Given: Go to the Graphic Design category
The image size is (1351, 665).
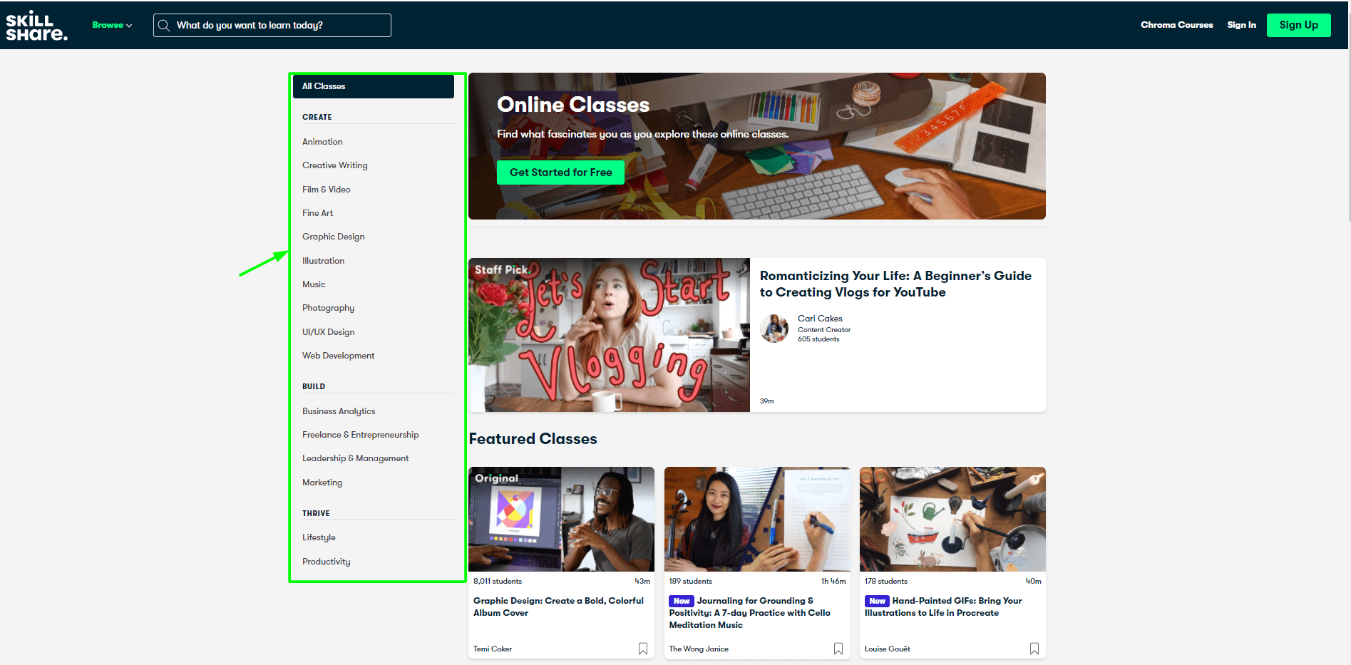Looking at the screenshot, I should (333, 237).
